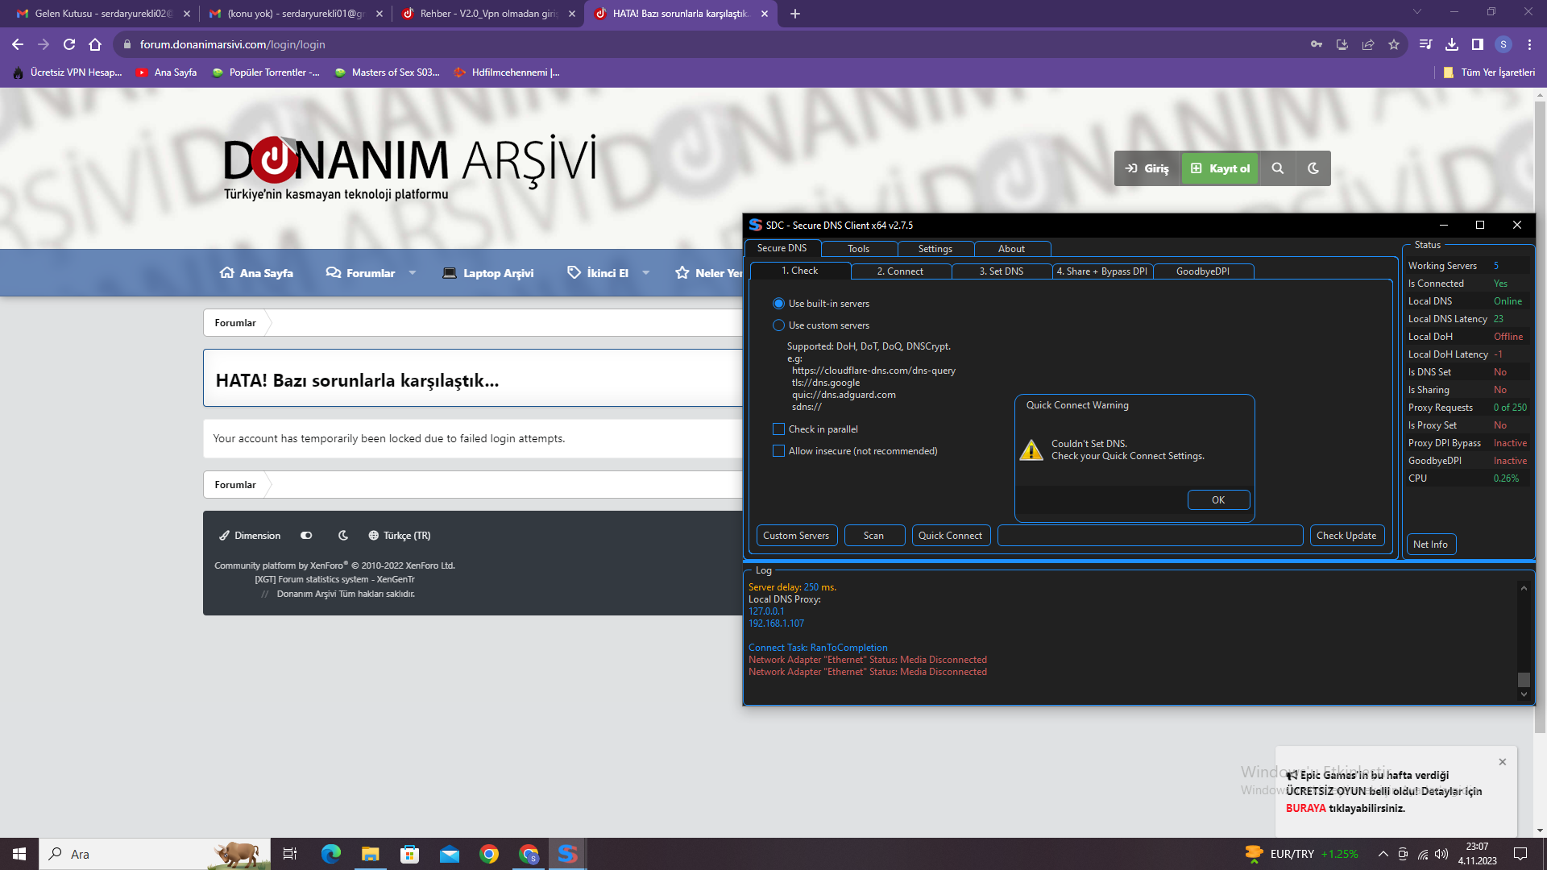Click the Net Info button
The image size is (1547, 870).
click(1431, 545)
